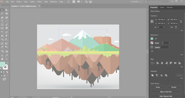Image resolution: width=185 pixels, height=98 pixels.
Task: Select the Line Segment tool
Action: [x=7, y=21]
